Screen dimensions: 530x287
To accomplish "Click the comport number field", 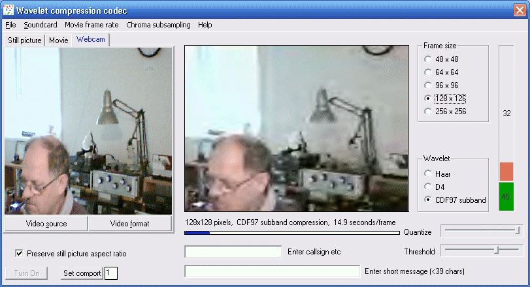I will [x=111, y=273].
